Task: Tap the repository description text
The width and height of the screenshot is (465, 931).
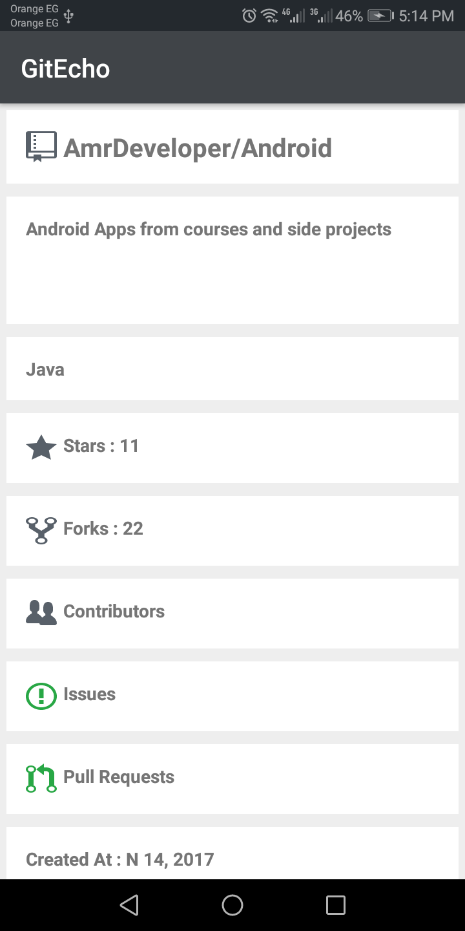Action: pos(209,230)
